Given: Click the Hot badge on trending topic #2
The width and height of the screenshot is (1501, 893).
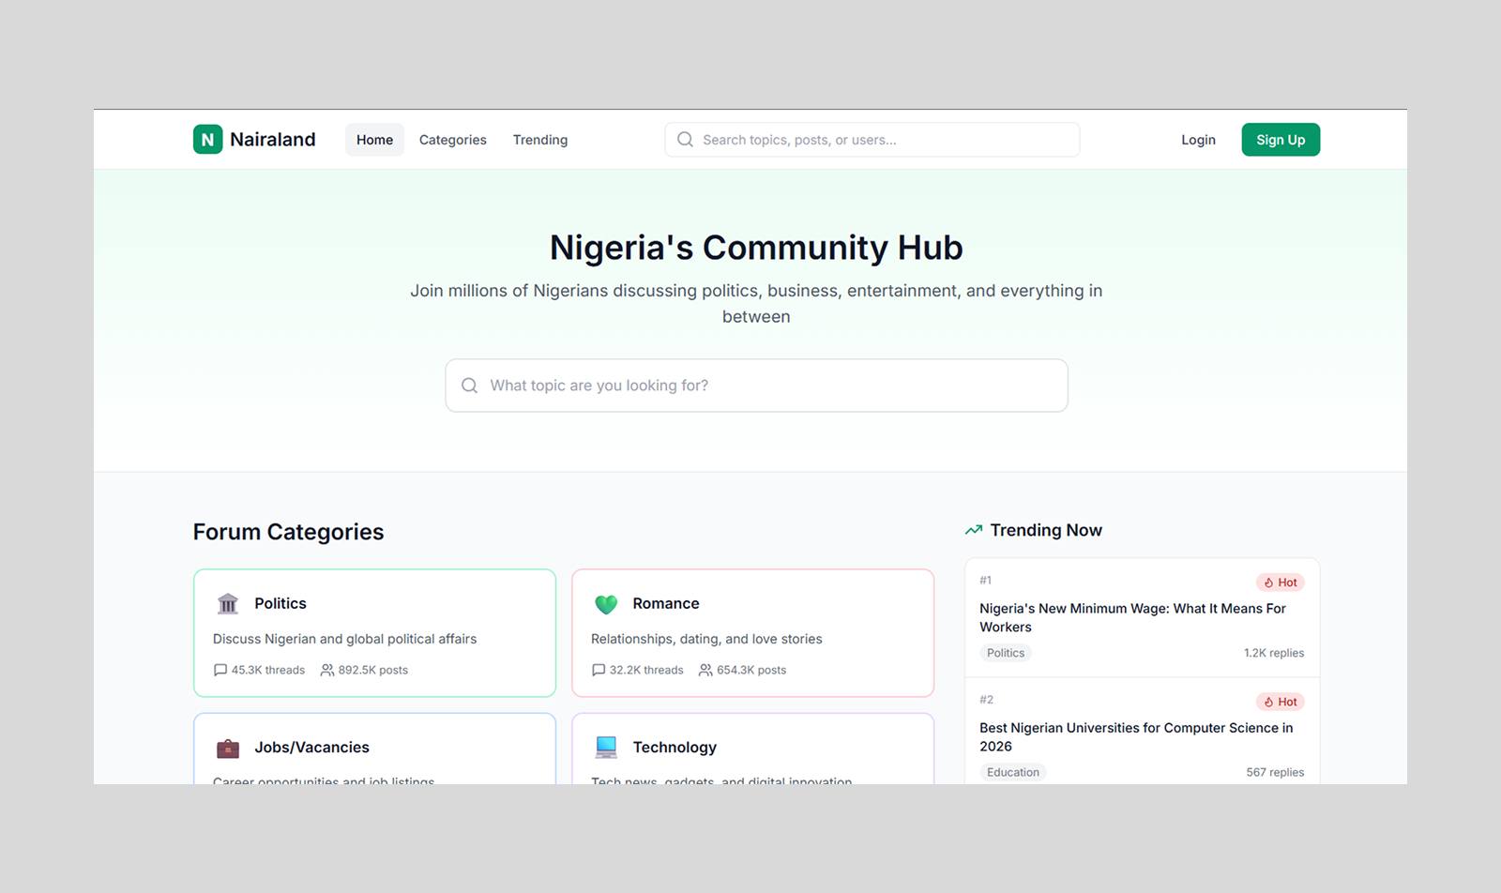Looking at the screenshot, I should point(1280,701).
